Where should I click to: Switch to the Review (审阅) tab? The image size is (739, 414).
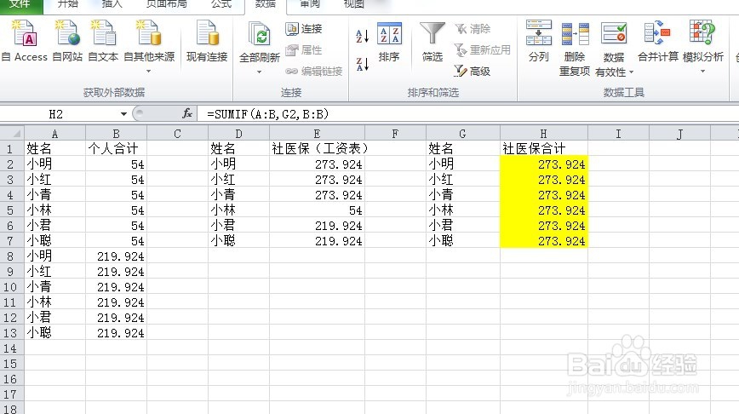(x=310, y=4)
